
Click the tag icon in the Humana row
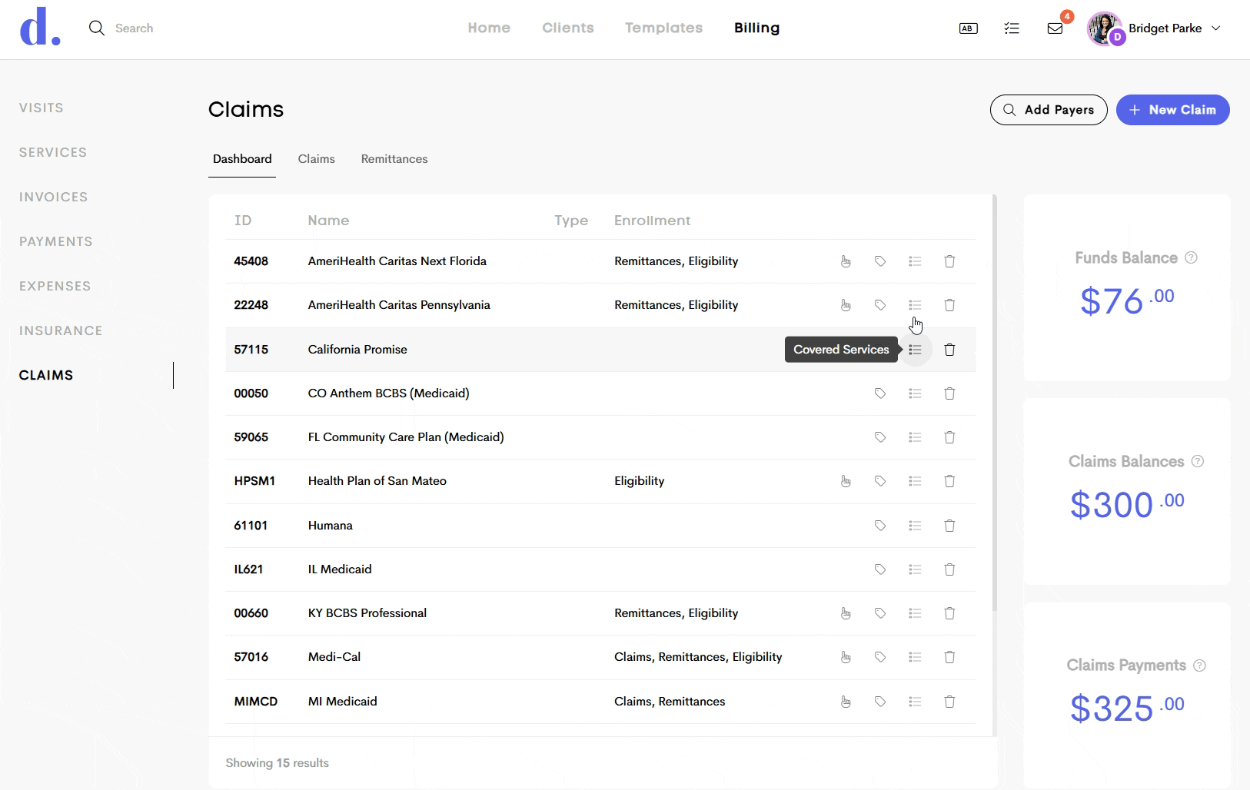point(880,526)
